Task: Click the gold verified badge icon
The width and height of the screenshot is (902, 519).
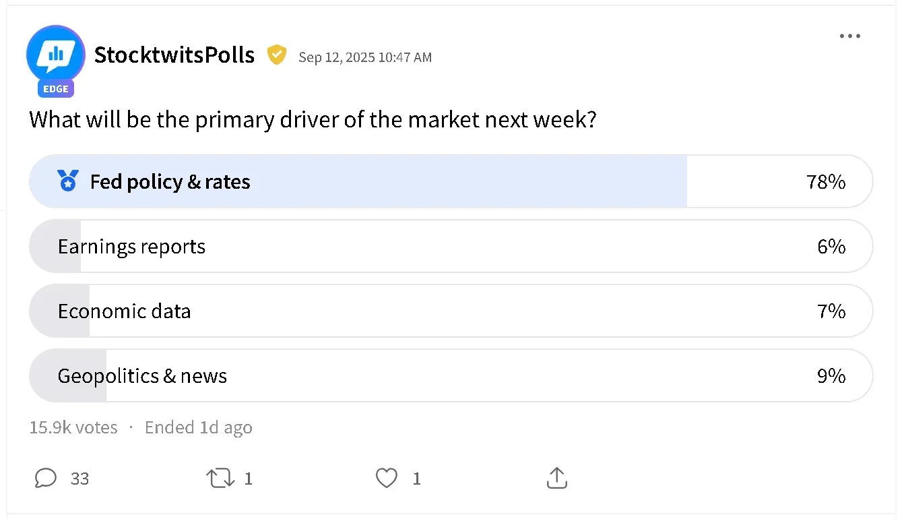Action: pyautogui.click(x=277, y=55)
